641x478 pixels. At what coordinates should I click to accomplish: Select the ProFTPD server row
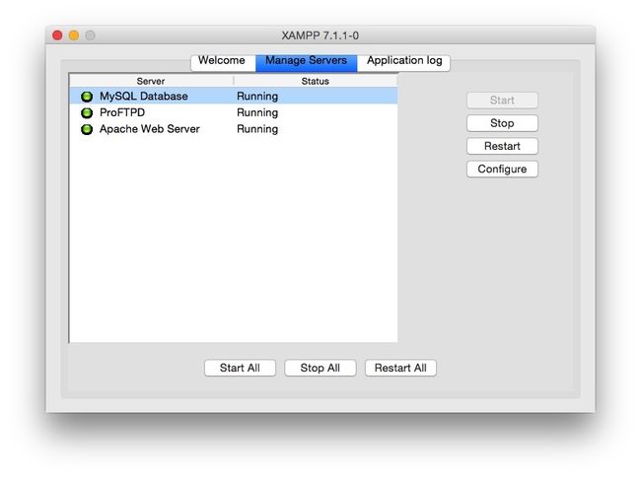coord(234,112)
